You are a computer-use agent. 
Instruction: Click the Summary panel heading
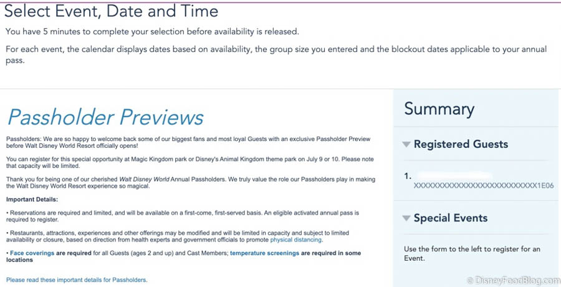pos(439,109)
